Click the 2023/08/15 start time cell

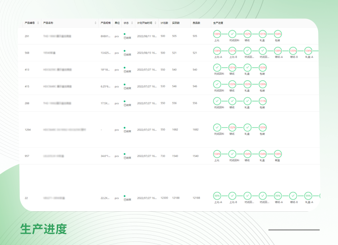147,53
